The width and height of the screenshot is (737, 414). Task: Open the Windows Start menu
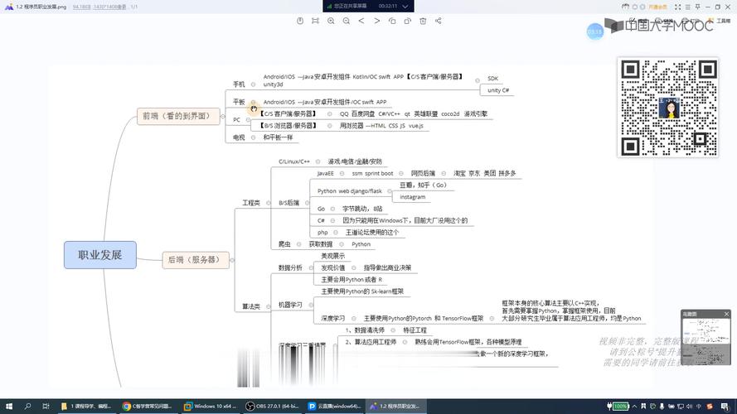point(8,406)
